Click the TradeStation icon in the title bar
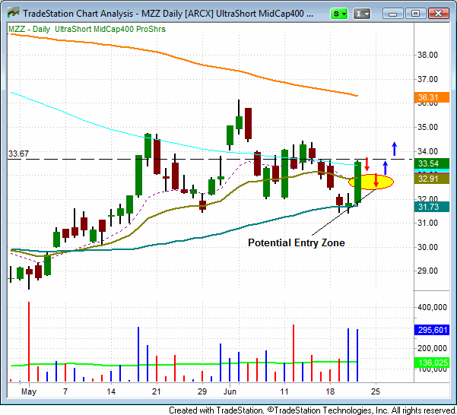The image size is (457, 415). (11, 13)
